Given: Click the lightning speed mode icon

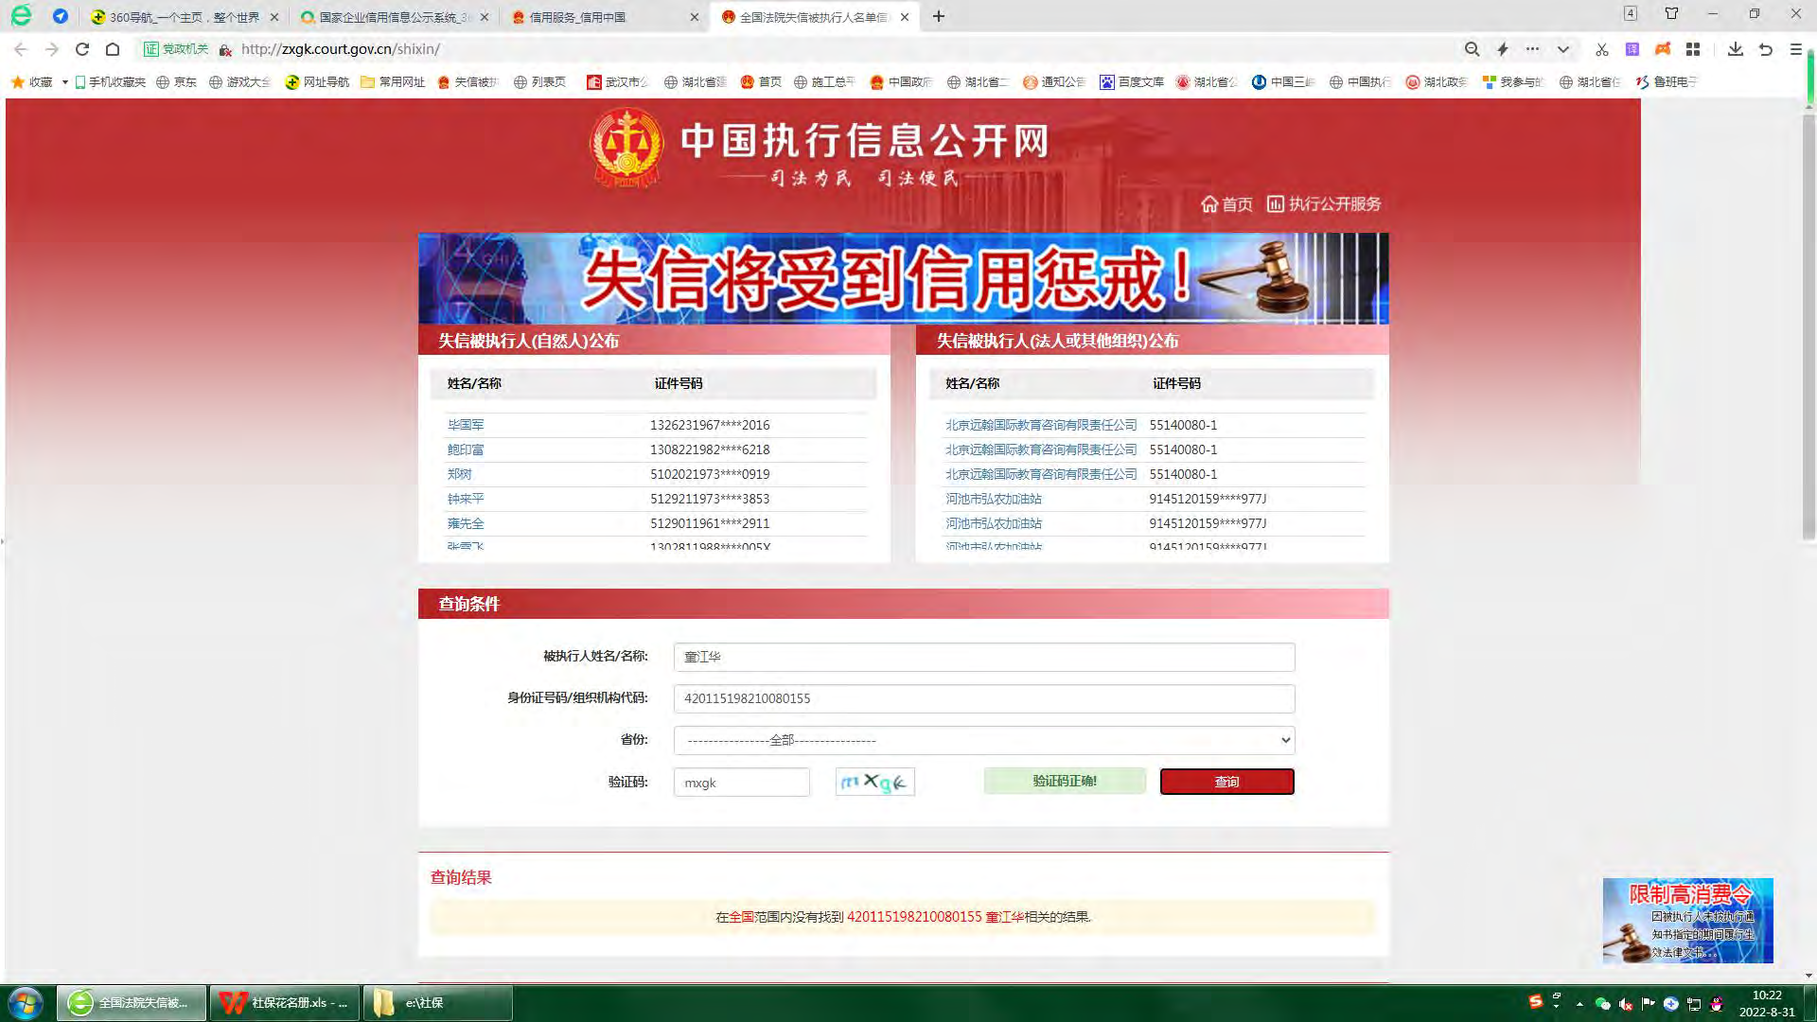Looking at the screenshot, I should 1503,49.
